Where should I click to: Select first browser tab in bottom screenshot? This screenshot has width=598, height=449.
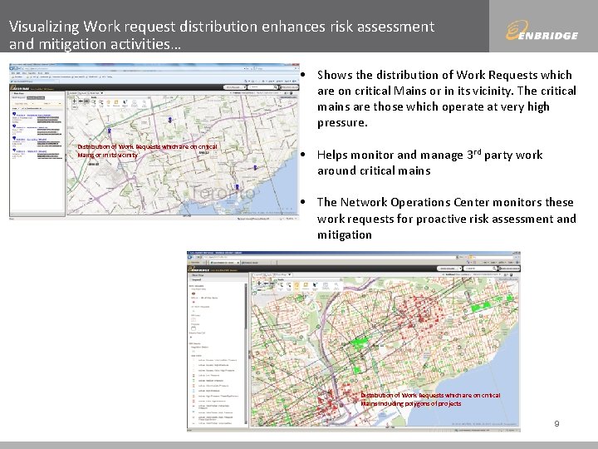click(224, 263)
